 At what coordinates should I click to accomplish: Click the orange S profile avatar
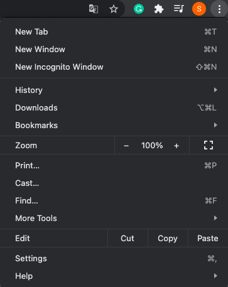click(x=199, y=9)
